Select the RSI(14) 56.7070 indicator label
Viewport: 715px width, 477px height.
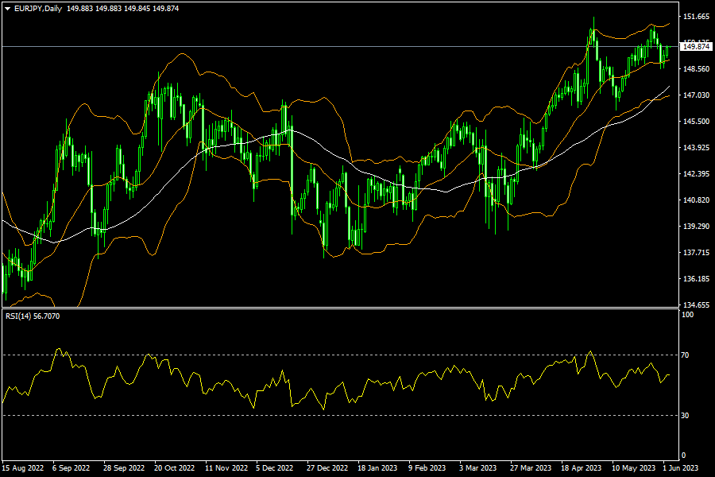click(x=33, y=316)
